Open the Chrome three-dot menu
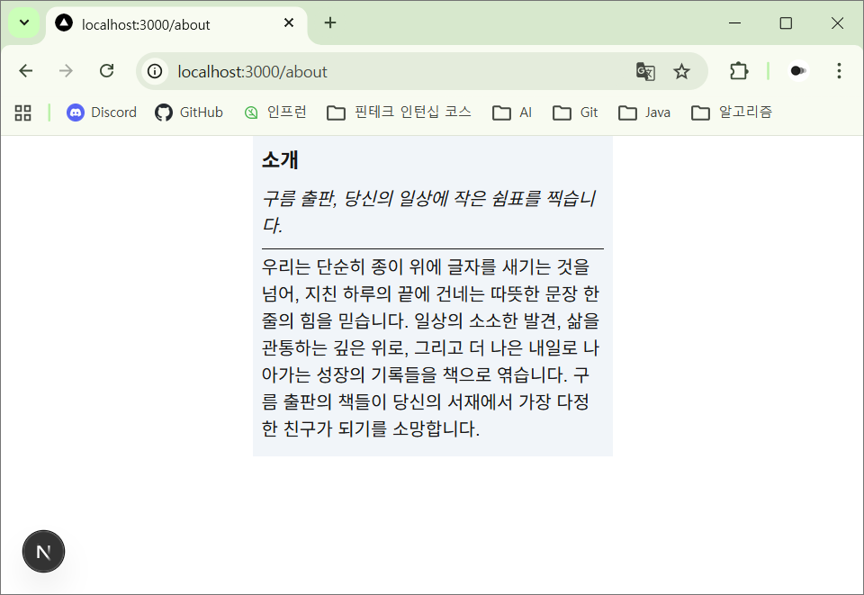Image resolution: width=864 pixels, height=595 pixels. (x=839, y=71)
